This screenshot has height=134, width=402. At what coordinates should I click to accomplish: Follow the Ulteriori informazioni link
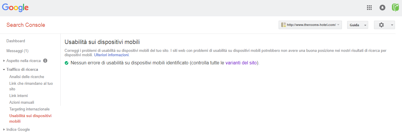click(111, 55)
